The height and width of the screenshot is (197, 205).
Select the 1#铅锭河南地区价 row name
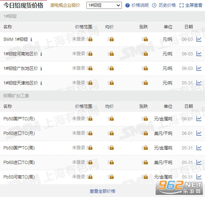pos(21,54)
